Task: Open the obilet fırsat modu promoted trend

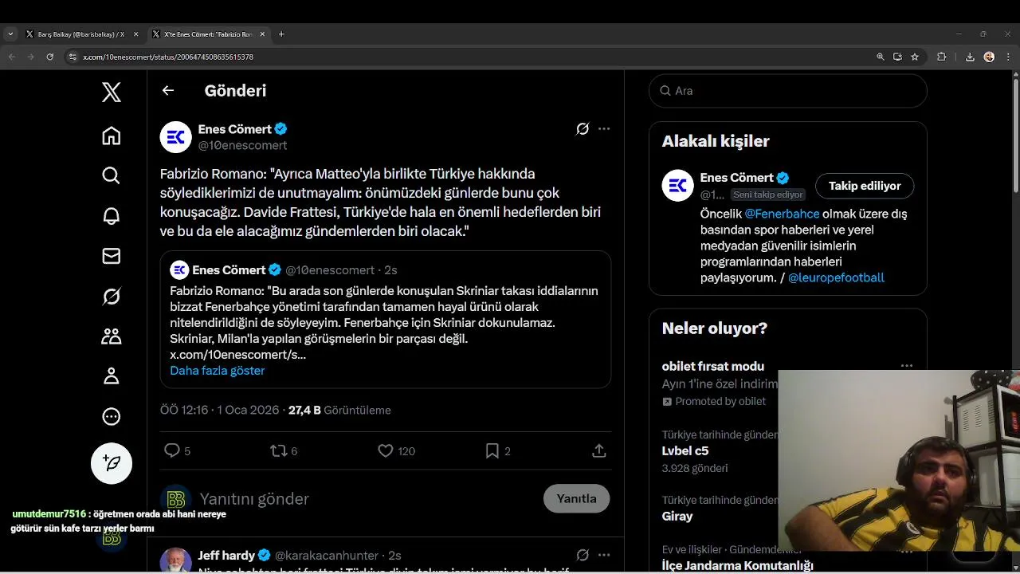Action: (712, 366)
